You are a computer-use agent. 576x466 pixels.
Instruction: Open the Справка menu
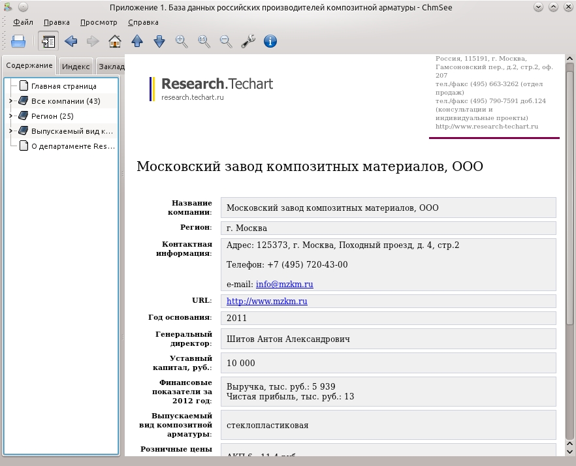click(x=143, y=22)
